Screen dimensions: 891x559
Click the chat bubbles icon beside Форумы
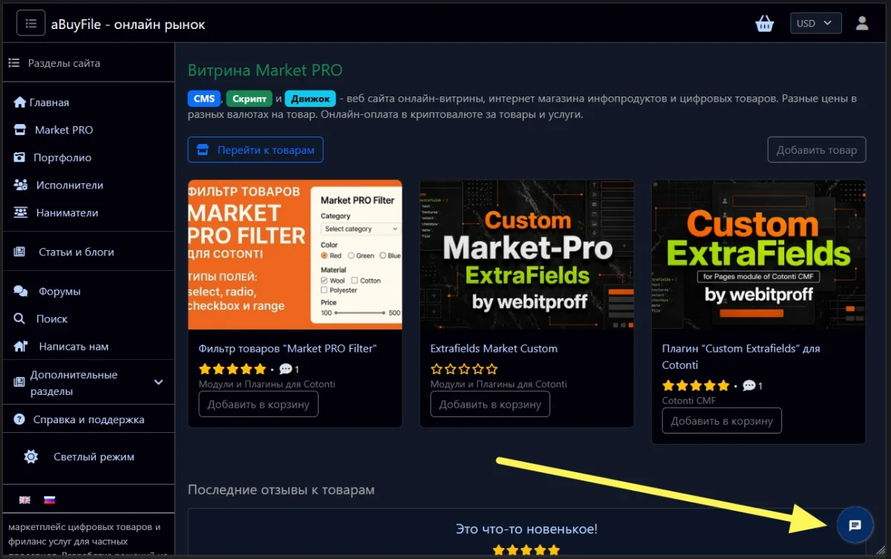pos(21,292)
